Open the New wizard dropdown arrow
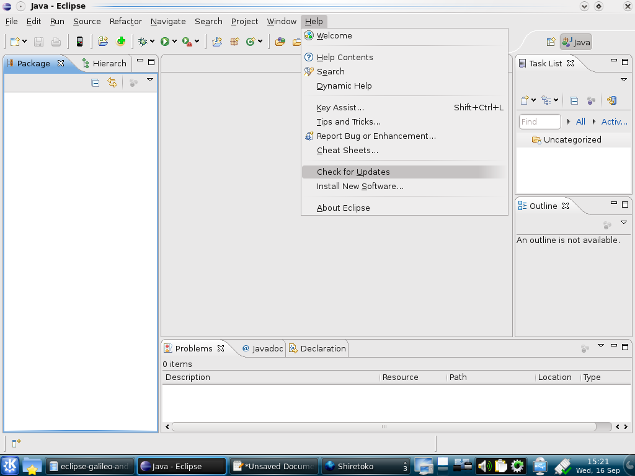The width and height of the screenshot is (635, 476). (24, 42)
